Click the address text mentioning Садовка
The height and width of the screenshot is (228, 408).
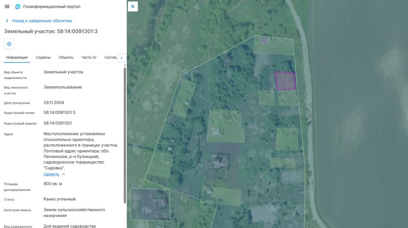[x=81, y=151]
